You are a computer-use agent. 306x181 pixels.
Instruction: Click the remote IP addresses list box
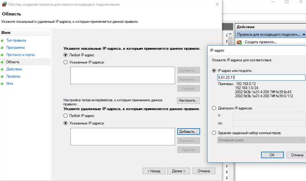(122, 136)
